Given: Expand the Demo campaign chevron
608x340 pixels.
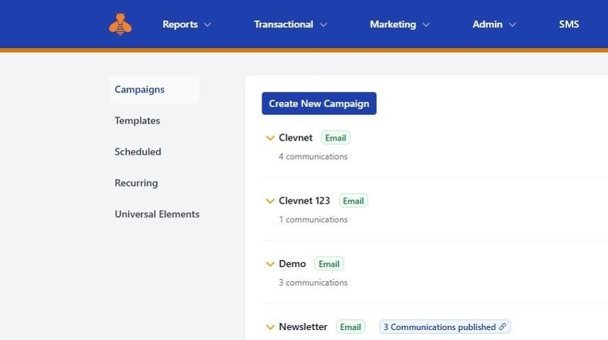Looking at the screenshot, I should tap(270, 264).
